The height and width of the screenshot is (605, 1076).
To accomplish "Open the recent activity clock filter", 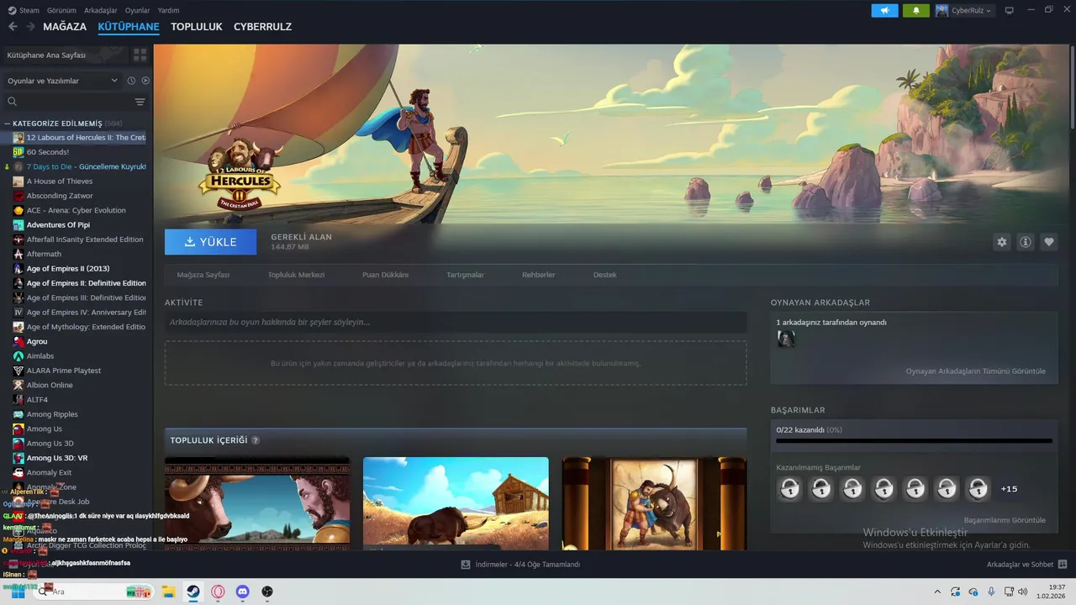I will [131, 81].
